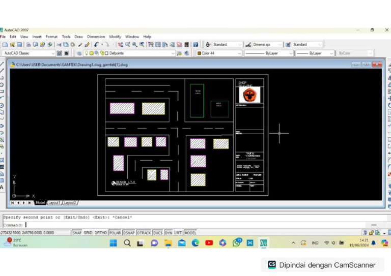Click the New drawing icon
Viewport: 391px width, 276px height.
[x=5, y=45]
